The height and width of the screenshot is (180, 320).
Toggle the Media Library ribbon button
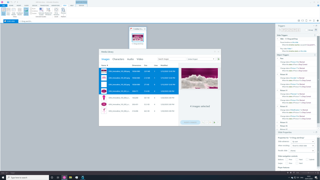(26, 12)
